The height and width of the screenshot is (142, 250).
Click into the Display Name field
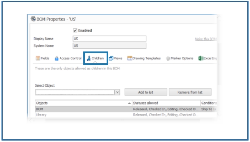click(x=110, y=39)
